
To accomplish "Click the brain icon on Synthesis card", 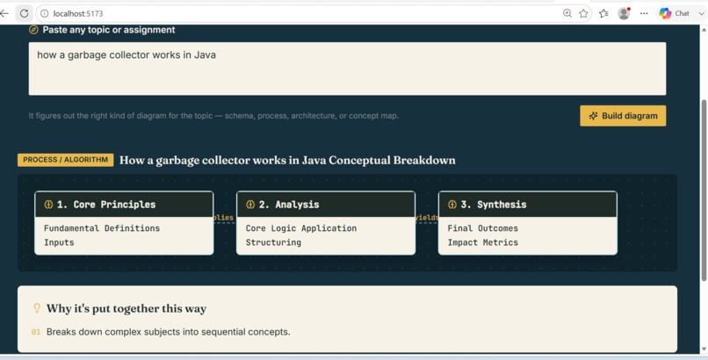I will [x=452, y=205].
